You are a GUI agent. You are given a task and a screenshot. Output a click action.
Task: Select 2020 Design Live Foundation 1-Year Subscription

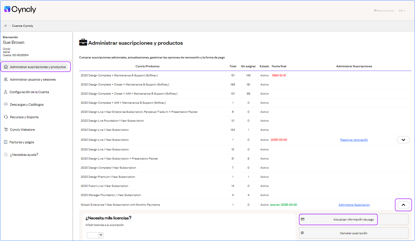tap(245, 121)
